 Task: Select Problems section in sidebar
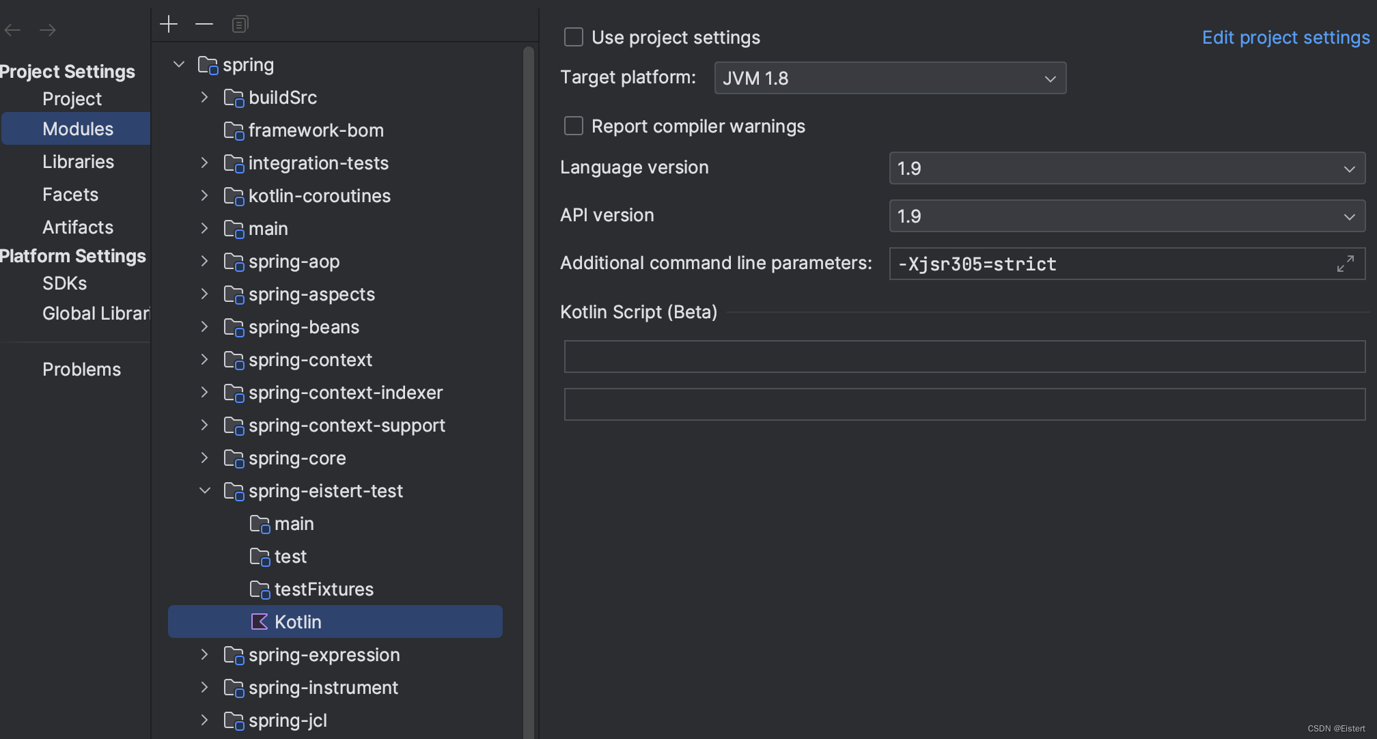(82, 369)
